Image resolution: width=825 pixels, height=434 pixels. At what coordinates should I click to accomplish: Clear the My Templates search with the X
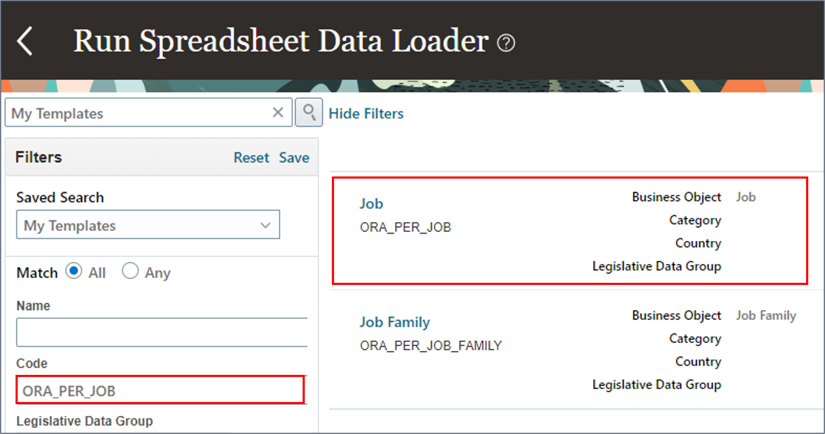click(x=277, y=112)
